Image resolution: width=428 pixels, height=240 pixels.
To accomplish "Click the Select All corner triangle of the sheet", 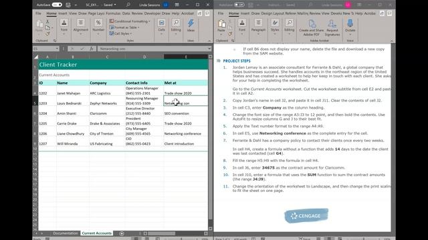I will (35, 57).
